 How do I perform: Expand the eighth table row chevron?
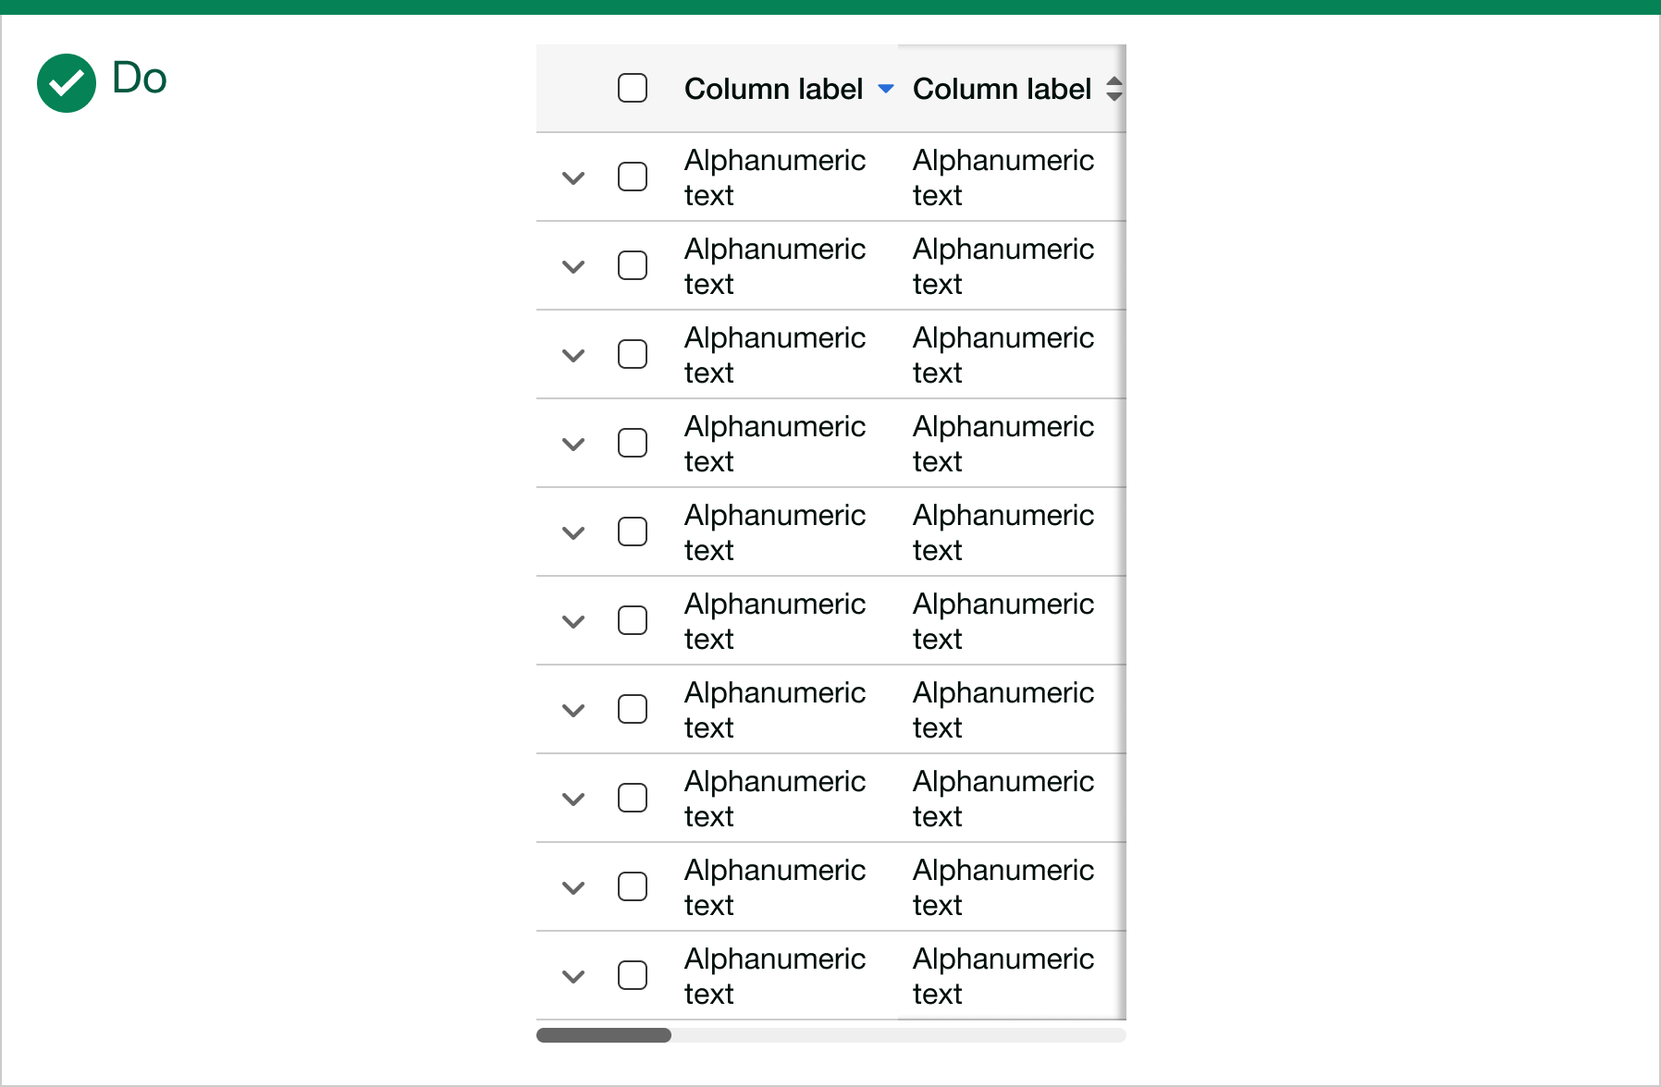(573, 799)
